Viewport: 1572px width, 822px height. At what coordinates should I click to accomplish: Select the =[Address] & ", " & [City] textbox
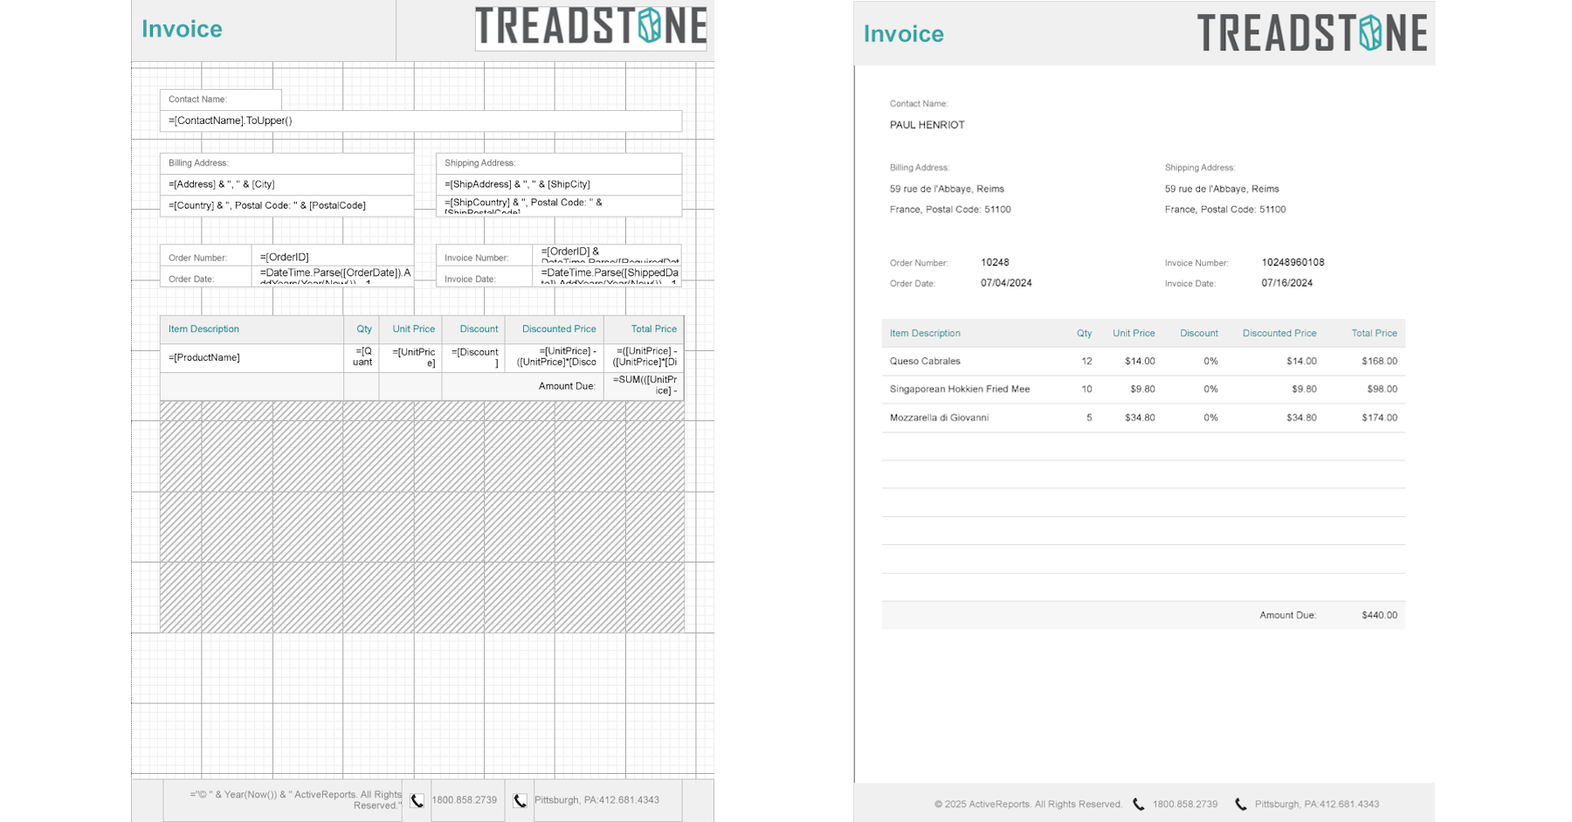point(286,184)
